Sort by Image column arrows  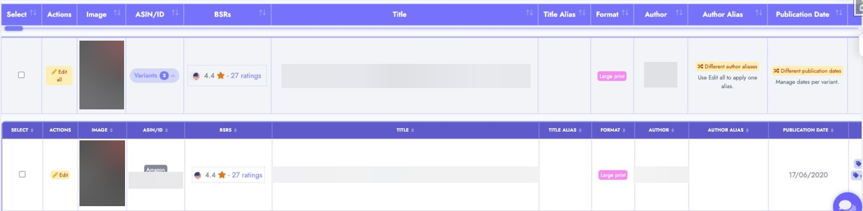117,13
